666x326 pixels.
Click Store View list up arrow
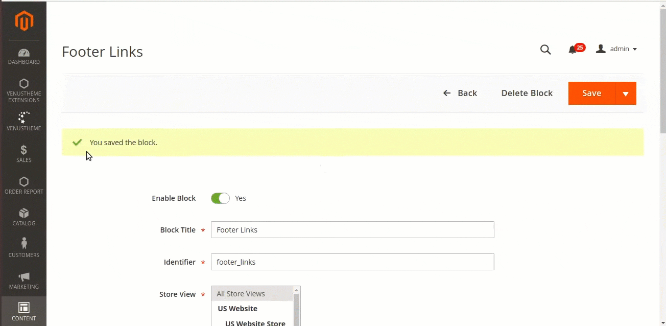tap(296, 290)
